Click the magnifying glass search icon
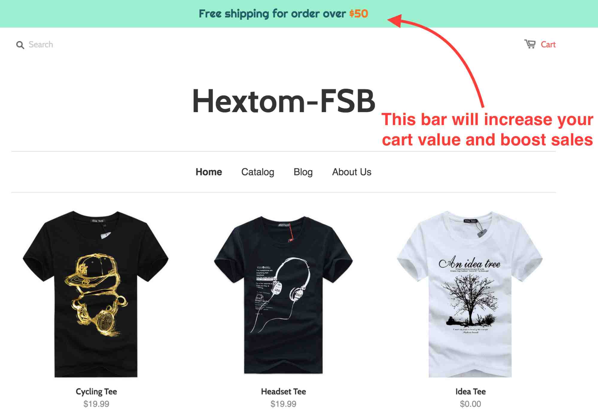Viewport: 598px width, 416px height. 20,45
